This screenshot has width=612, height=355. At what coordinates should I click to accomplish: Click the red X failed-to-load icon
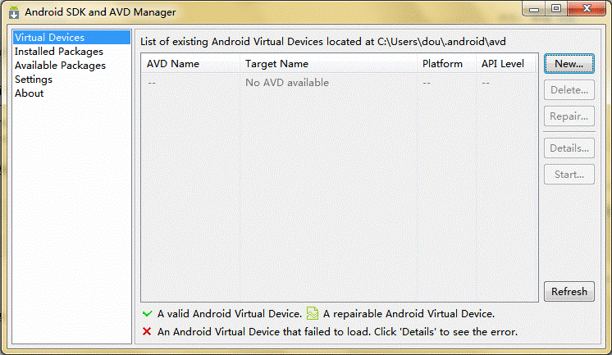(x=147, y=331)
